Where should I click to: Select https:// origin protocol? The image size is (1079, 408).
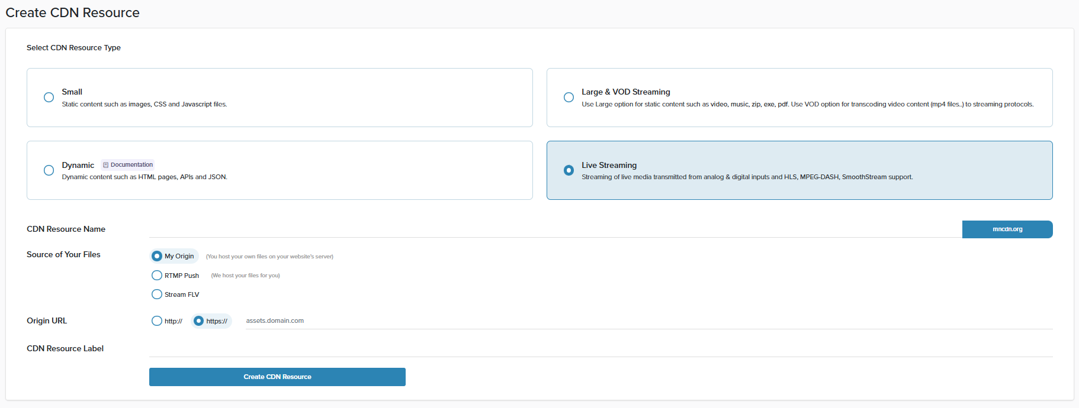tap(199, 321)
